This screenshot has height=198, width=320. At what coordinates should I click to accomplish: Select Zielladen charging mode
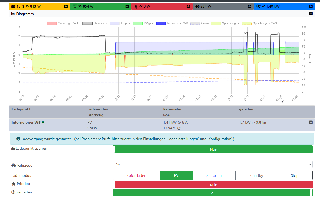[x=214, y=175]
